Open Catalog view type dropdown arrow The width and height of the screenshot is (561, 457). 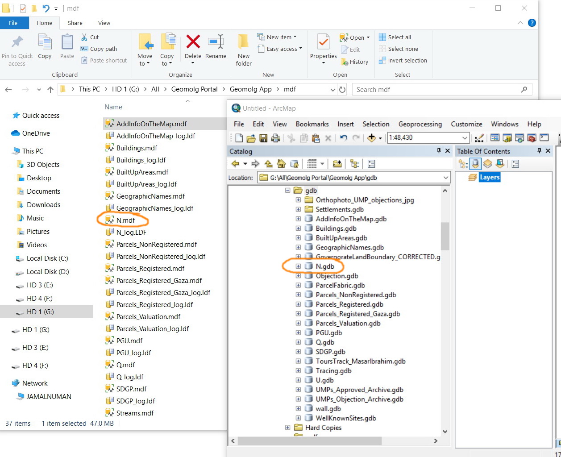322,164
